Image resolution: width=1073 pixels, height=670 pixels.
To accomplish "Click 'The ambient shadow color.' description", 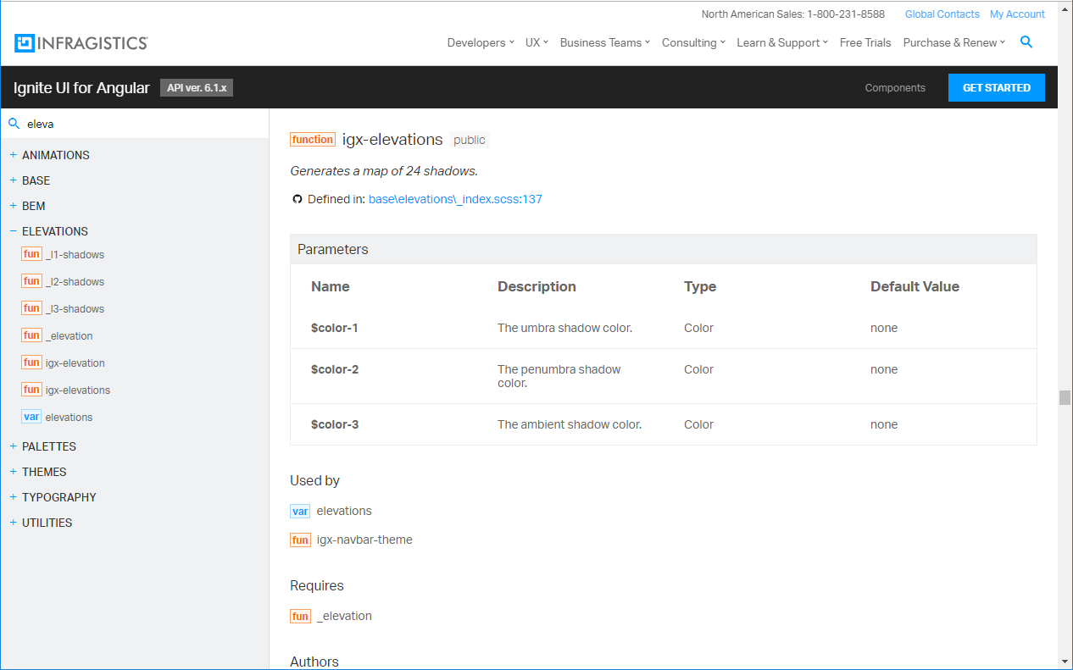I will pyautogui.click(x=570, y=424).
